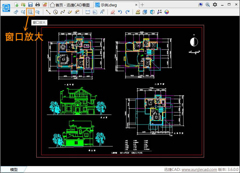The width and height of the screenshot is (240, 173).
Task: Switch to 首页 - 迅捷CAD看图 tab
Action: (x=70, y=5)
